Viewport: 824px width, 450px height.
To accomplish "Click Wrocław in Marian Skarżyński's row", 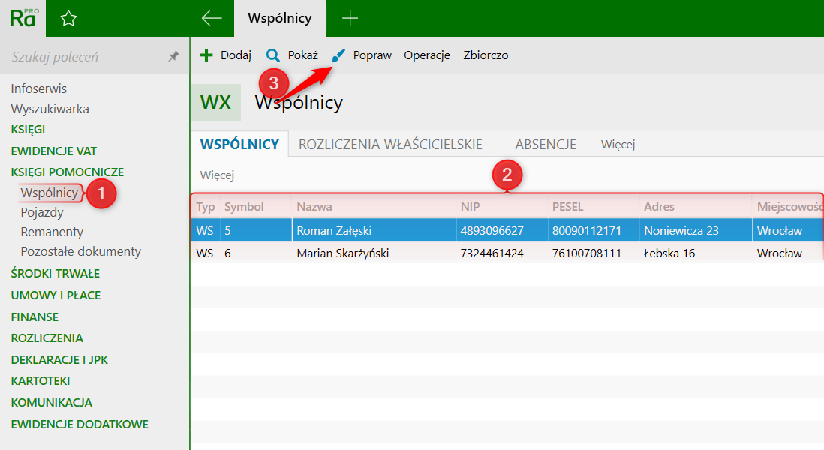I will (780, 253).
